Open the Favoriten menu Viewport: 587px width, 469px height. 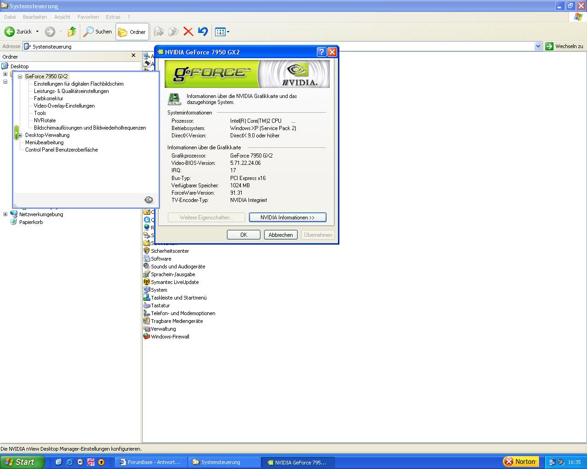click(x=88, y=17)
